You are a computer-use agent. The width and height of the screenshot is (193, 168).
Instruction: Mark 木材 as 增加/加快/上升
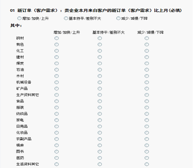click(57, 76)
